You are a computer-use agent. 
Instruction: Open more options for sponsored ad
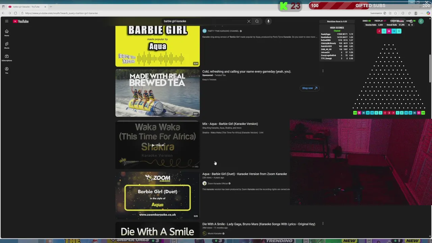click(x=323, y=71)
